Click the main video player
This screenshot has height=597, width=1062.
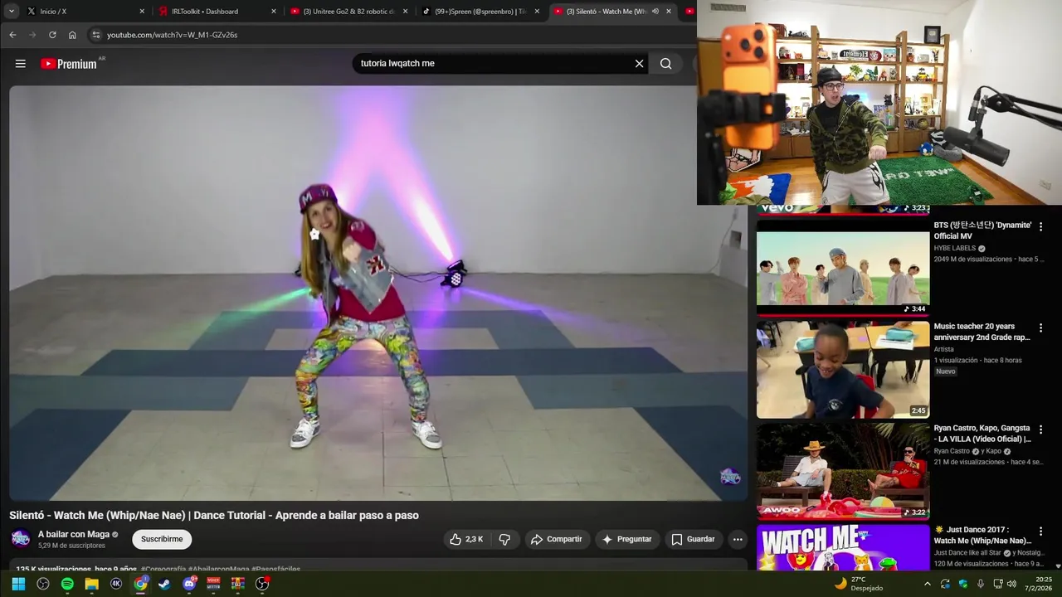pyautogui.click(x=378, y=293)
